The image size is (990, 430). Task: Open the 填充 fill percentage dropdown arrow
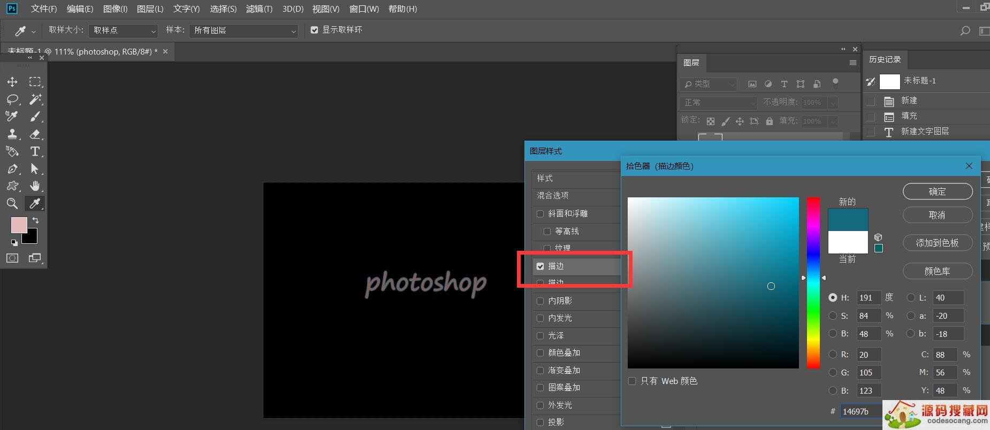(x=833, y=121)
